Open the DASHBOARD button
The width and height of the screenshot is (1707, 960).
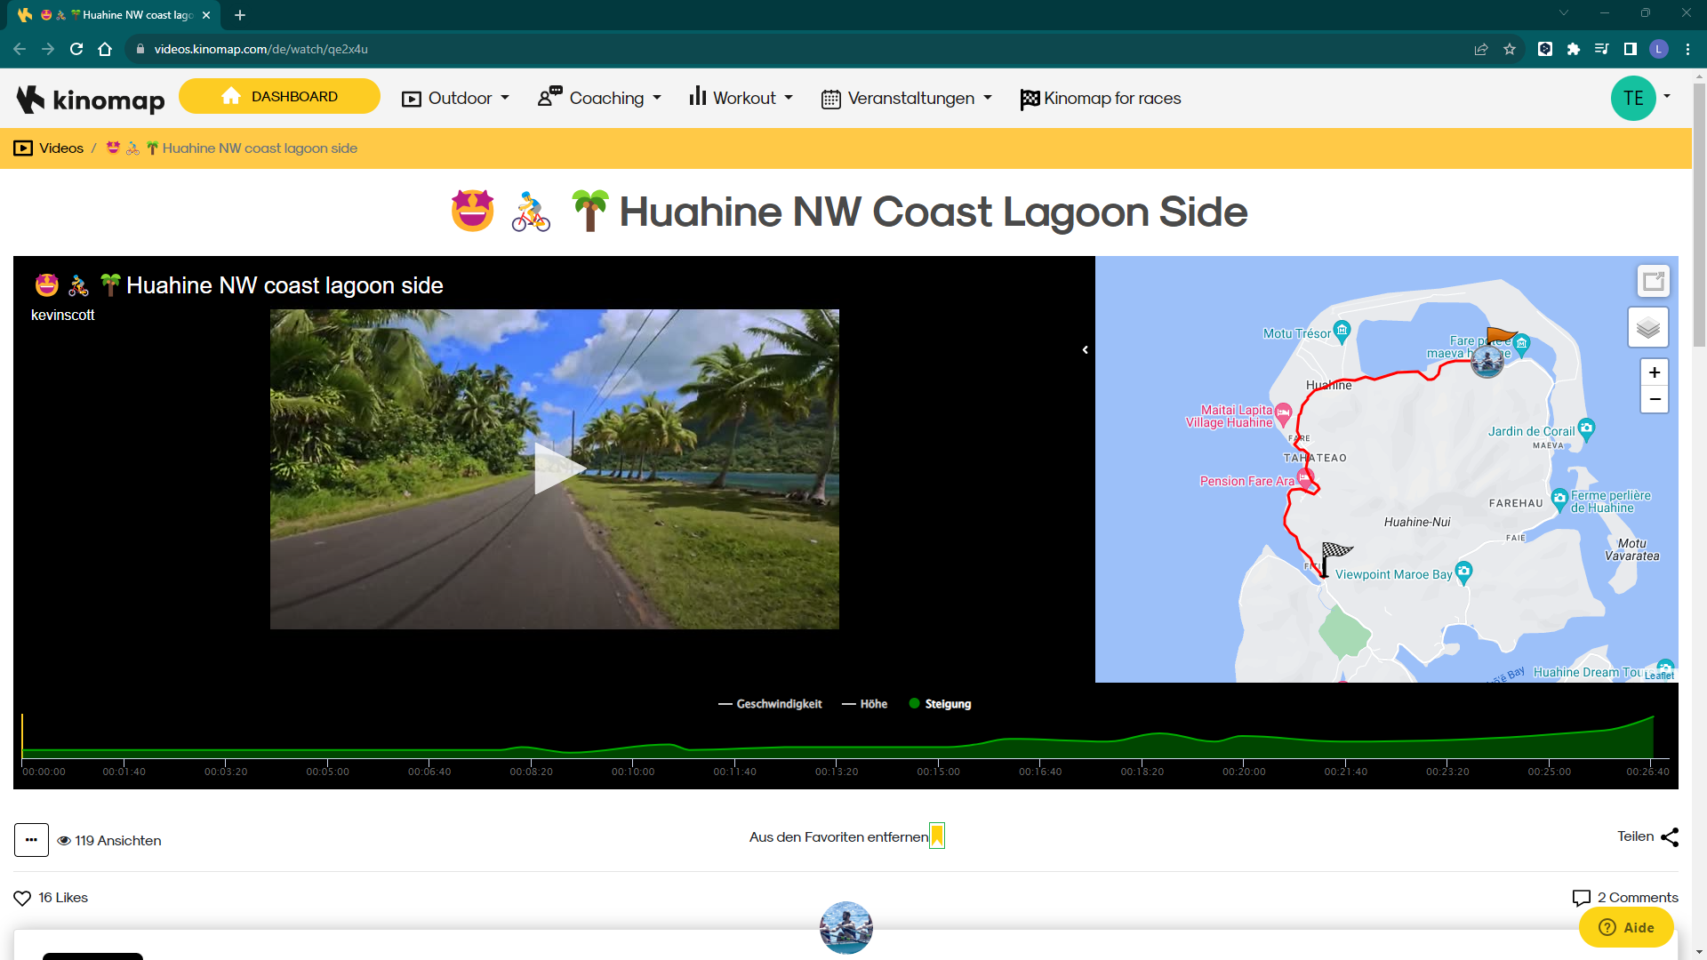pos(279,96)
